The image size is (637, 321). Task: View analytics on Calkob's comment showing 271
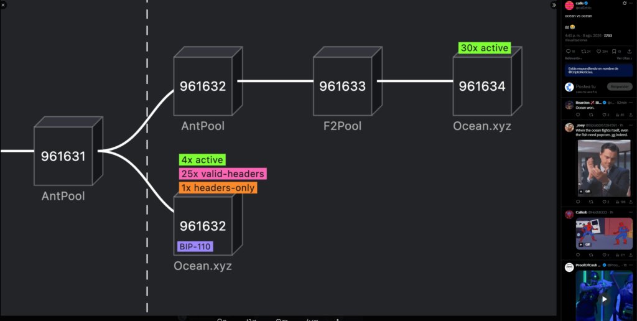click(620, 255)
